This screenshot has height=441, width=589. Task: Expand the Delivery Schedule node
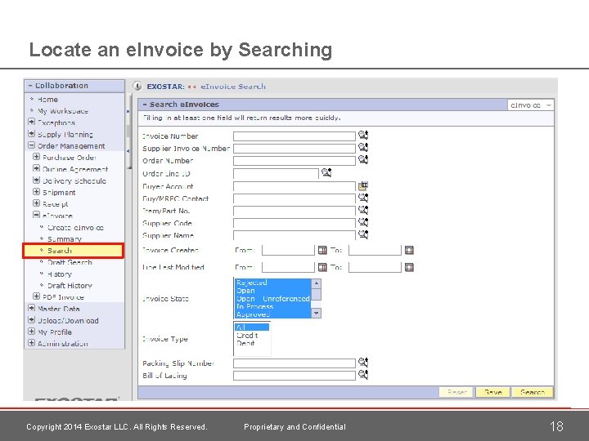(x=37, y=180)
